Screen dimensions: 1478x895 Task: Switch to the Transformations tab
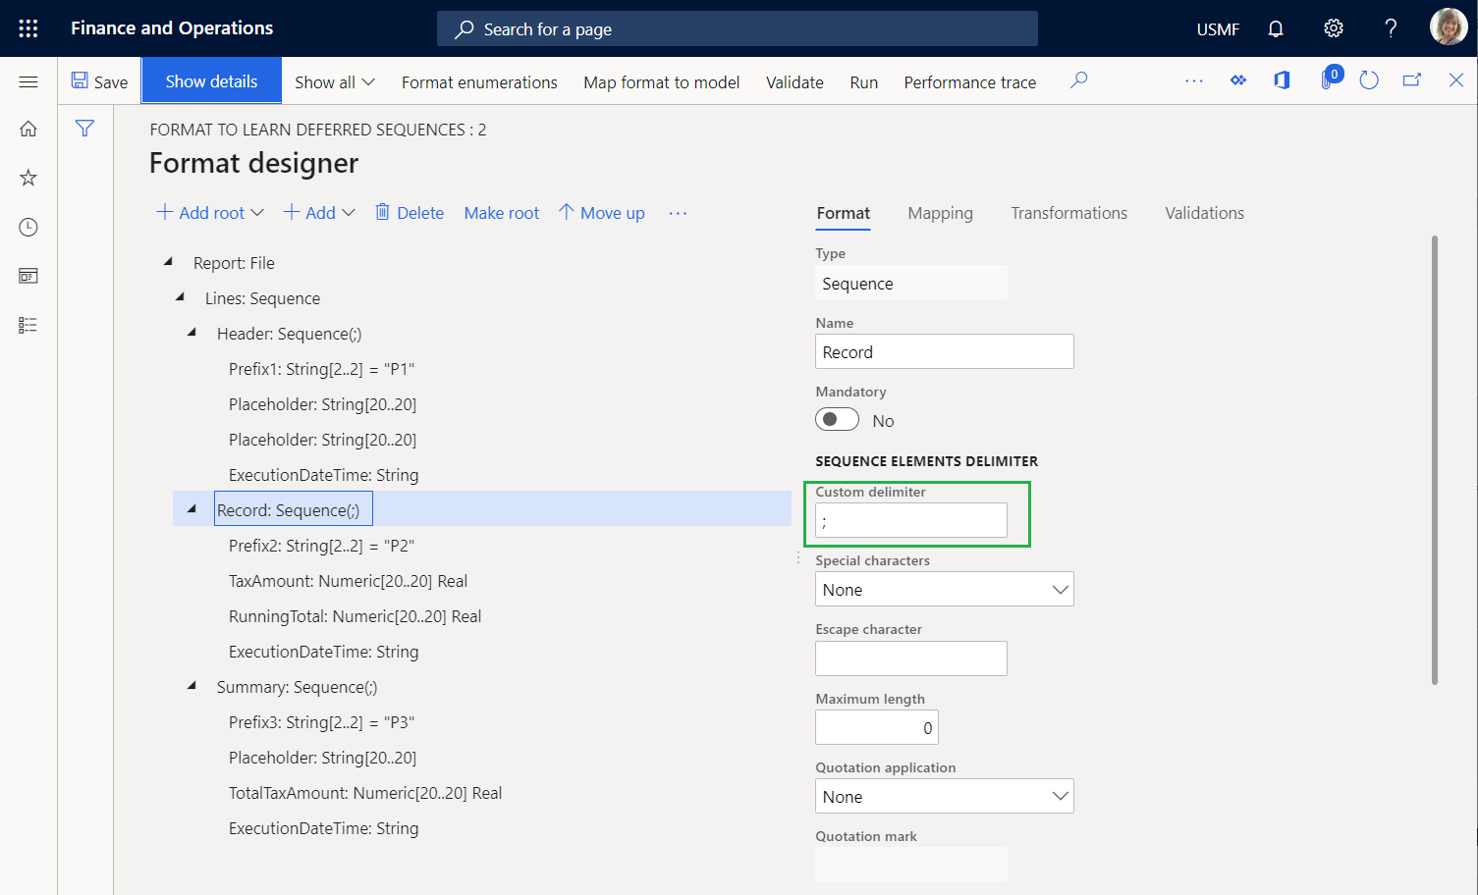[1068, 213]
